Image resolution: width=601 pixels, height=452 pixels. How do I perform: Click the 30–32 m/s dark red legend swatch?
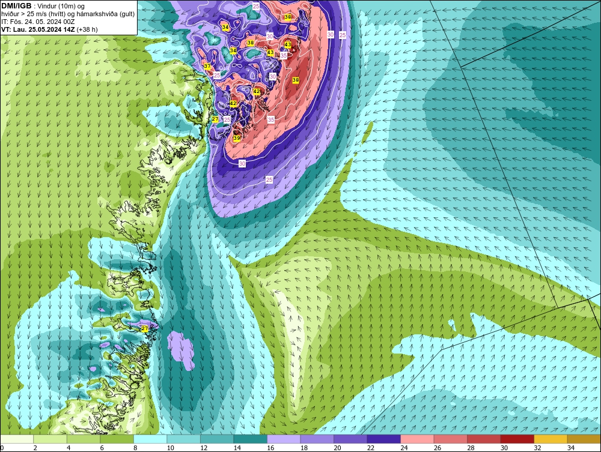[x=517, y=439]
